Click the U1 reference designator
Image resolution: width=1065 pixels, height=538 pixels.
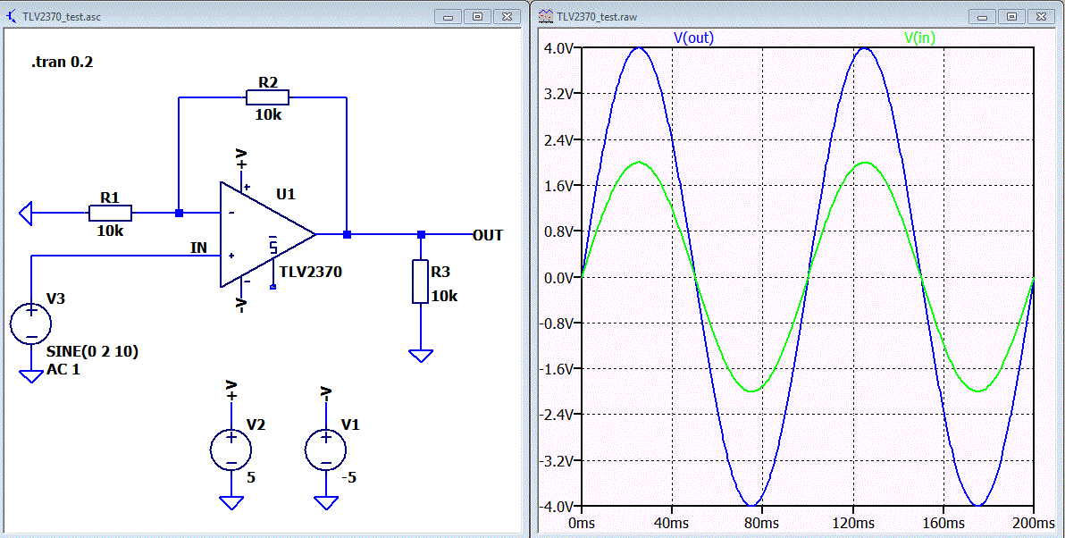click(x=286, y=194)
